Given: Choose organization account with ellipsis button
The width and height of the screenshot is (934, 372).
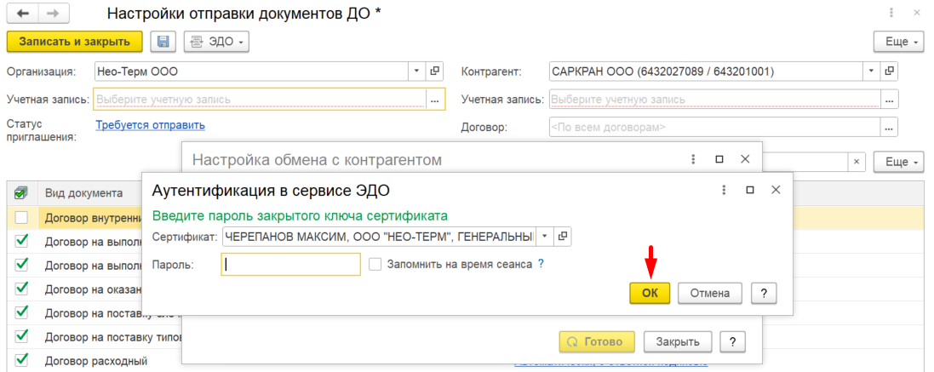Looking at the screenshot, I should pyautogui.click(x=435, y=99).
